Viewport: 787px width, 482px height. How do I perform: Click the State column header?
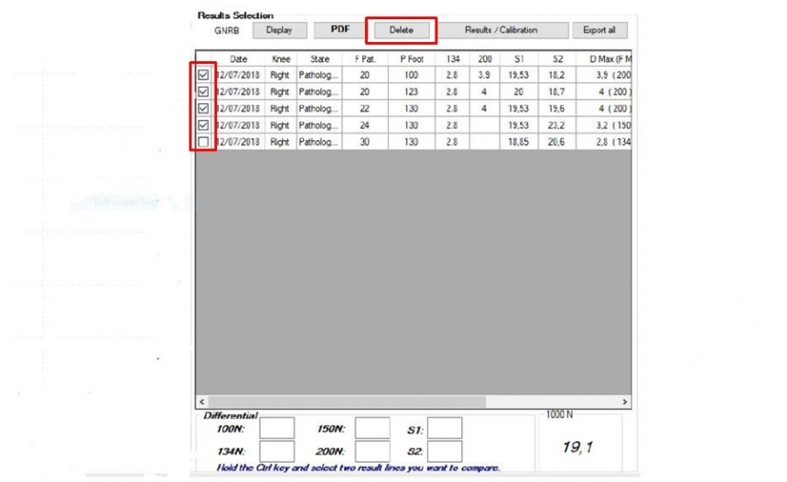319,59
